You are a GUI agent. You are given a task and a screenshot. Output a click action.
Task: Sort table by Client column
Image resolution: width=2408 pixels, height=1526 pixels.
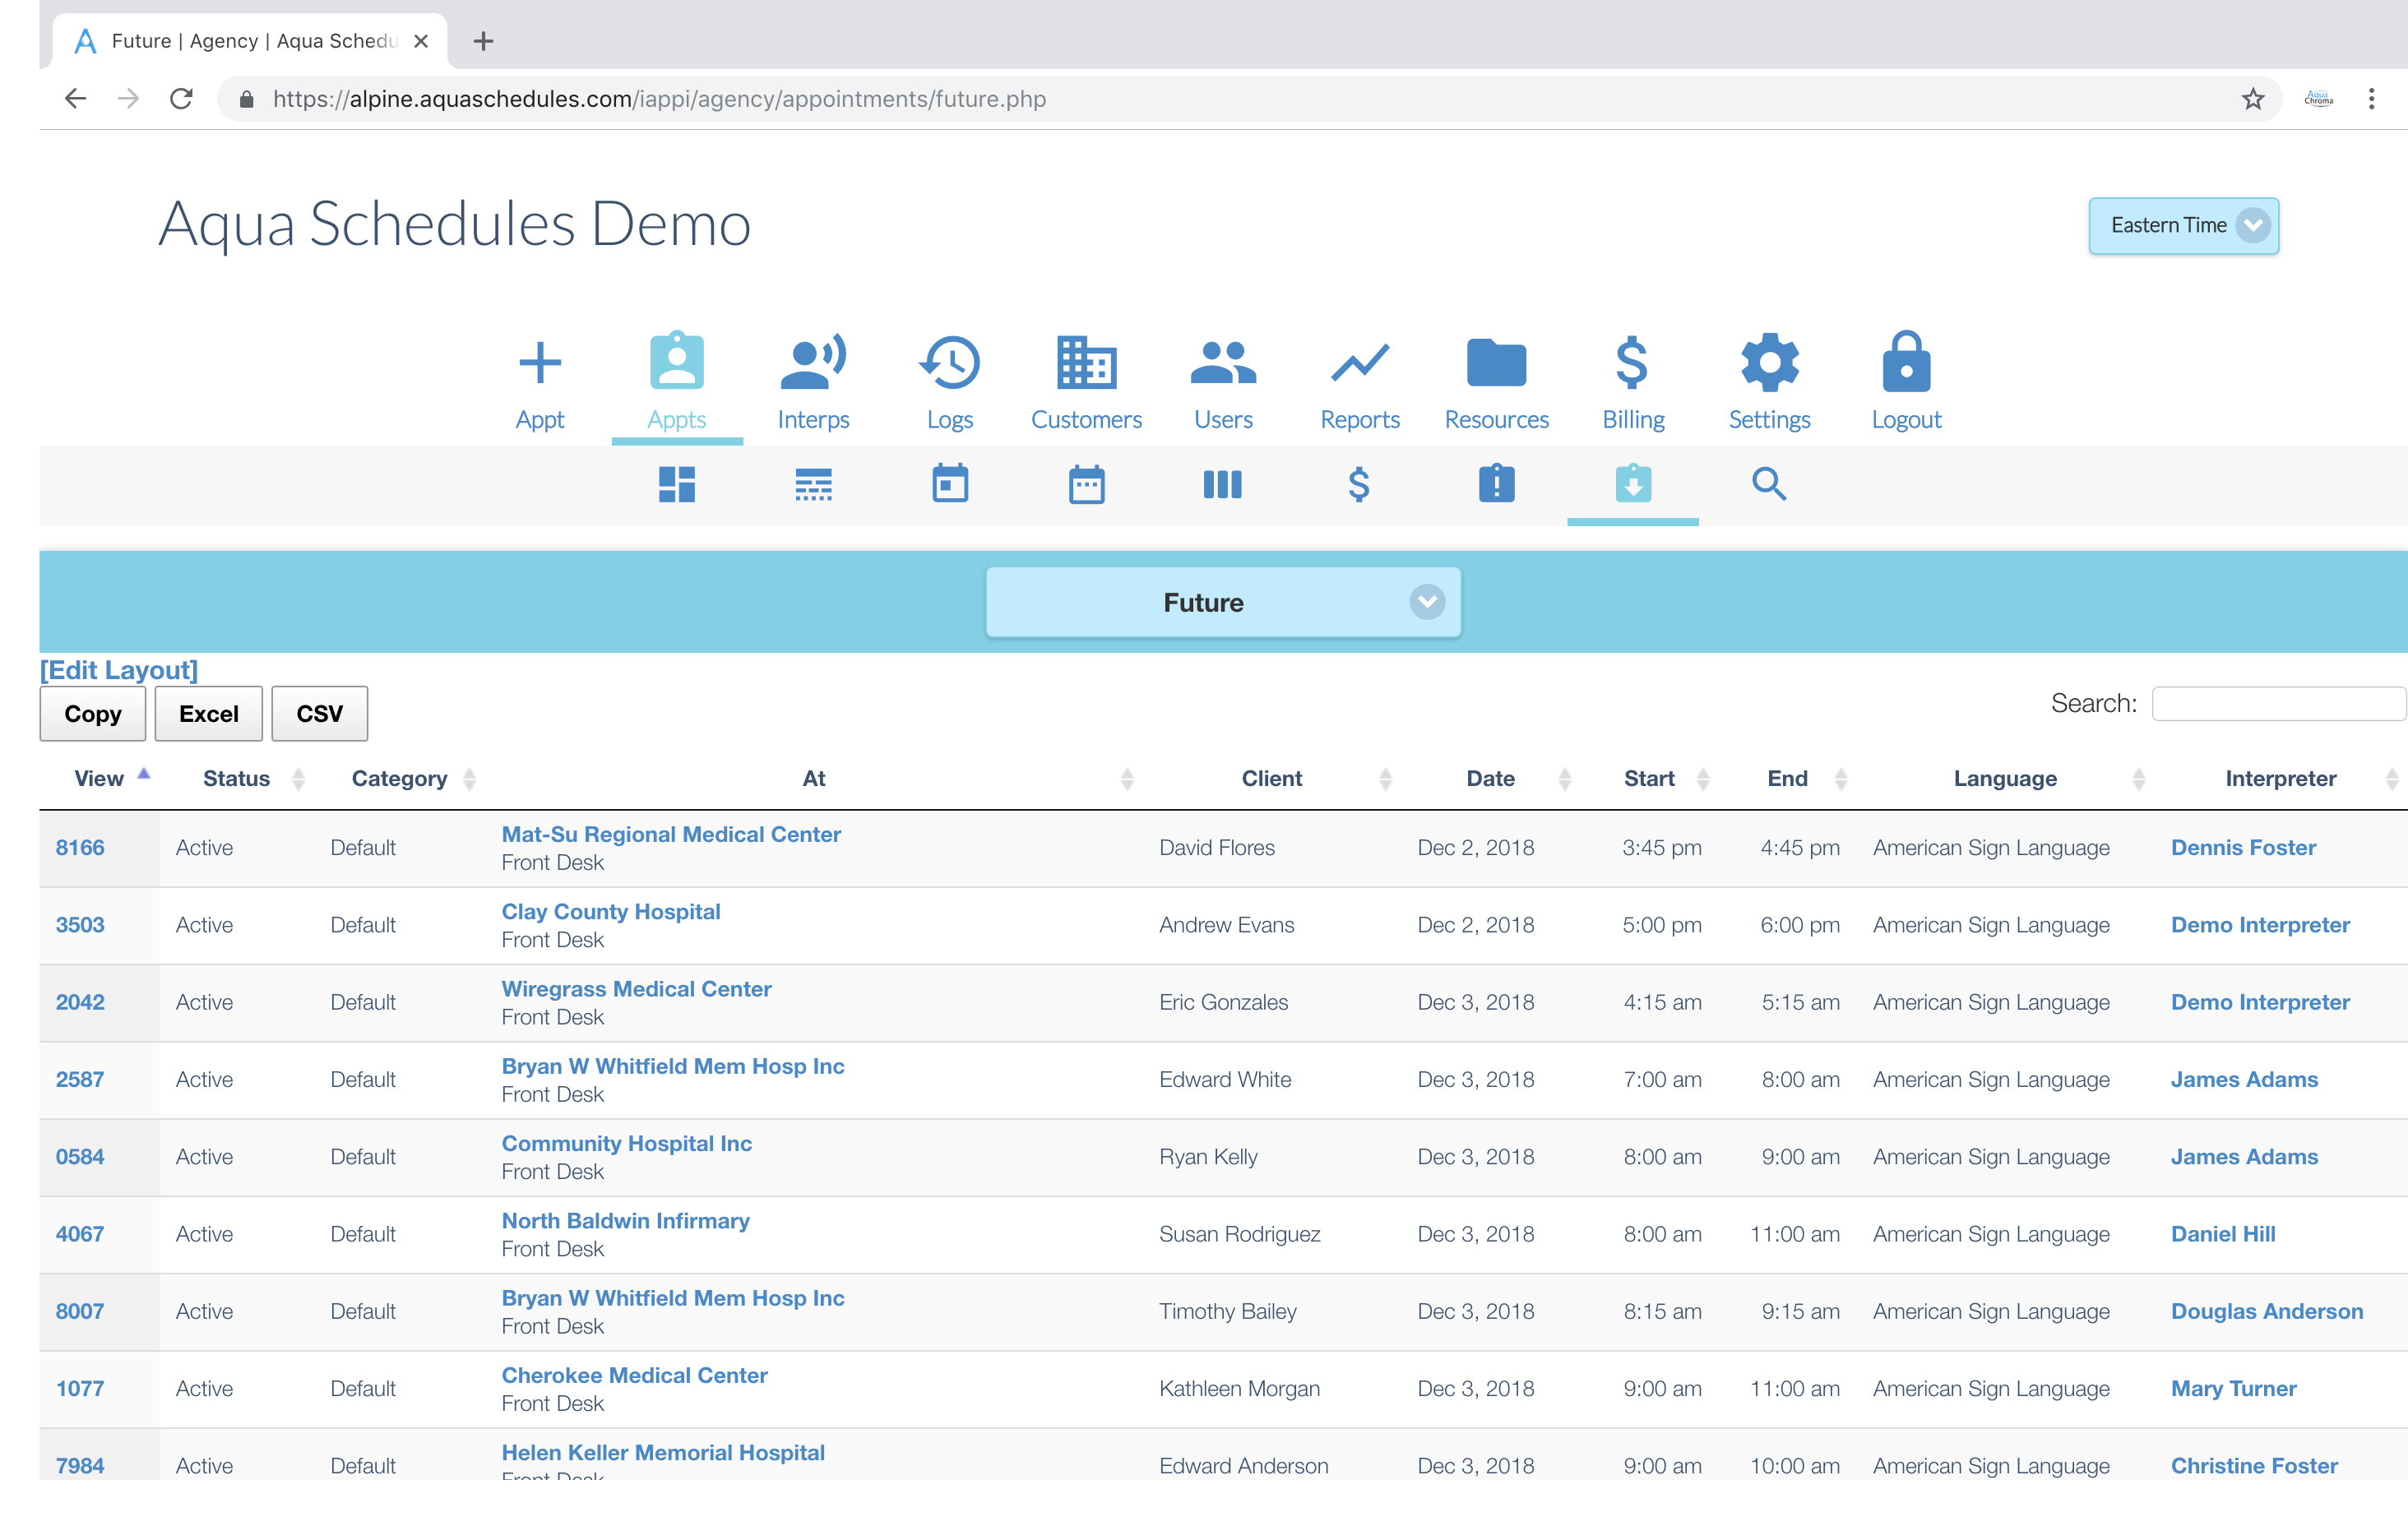click(1271, 779)
